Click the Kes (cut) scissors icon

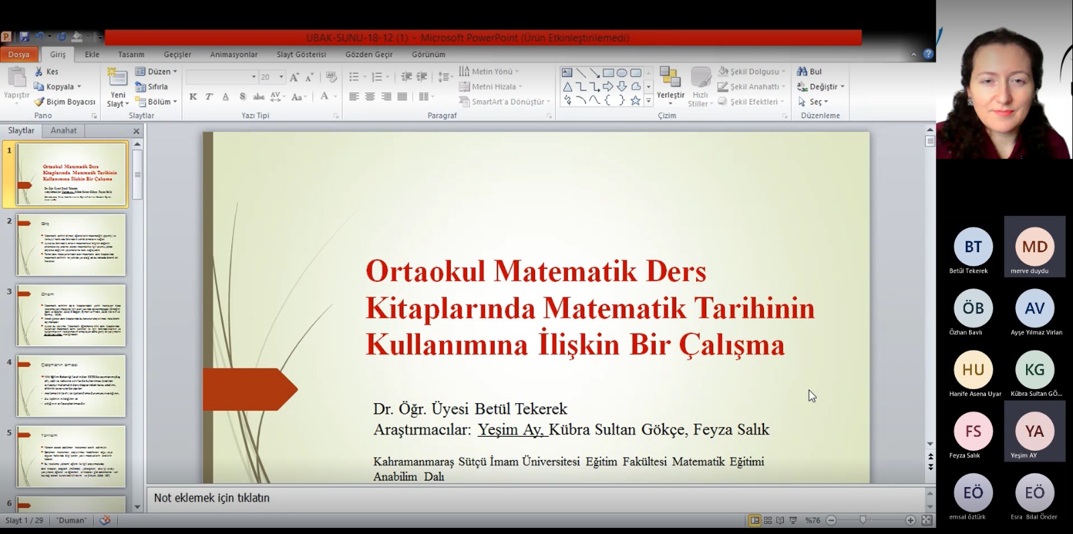click(x=39, y=71)
